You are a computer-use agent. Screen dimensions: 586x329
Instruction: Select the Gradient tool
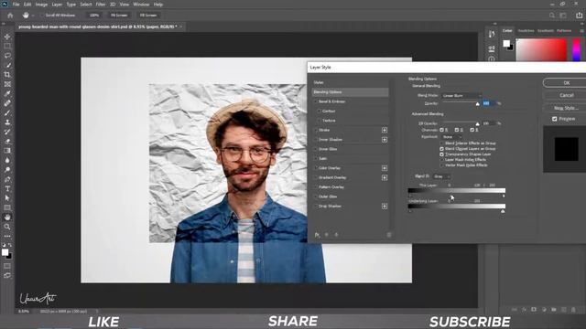(7, 151)
